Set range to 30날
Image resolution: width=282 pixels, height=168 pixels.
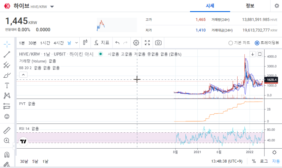coord(24,161)
